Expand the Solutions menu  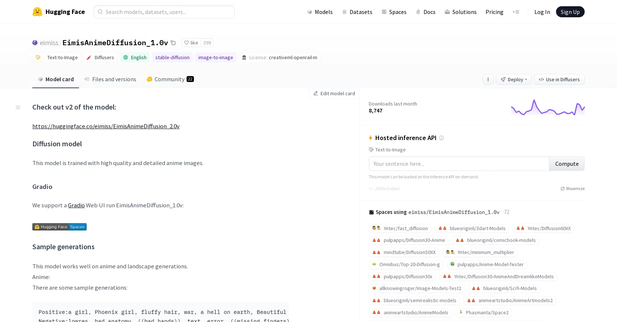(461, 12)
